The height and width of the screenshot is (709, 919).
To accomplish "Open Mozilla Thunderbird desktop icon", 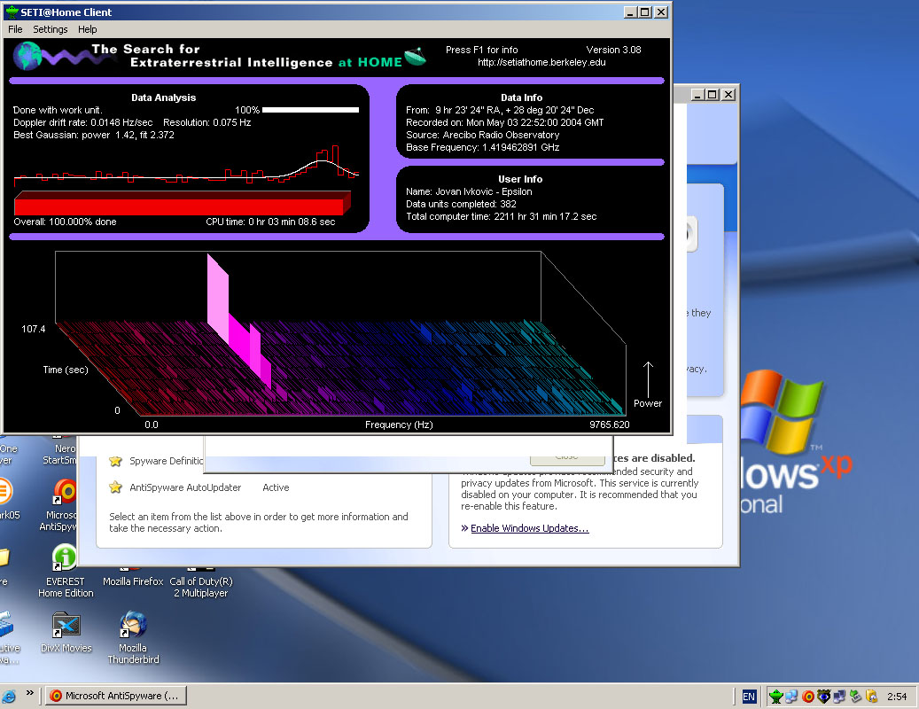I will point(133,625).
